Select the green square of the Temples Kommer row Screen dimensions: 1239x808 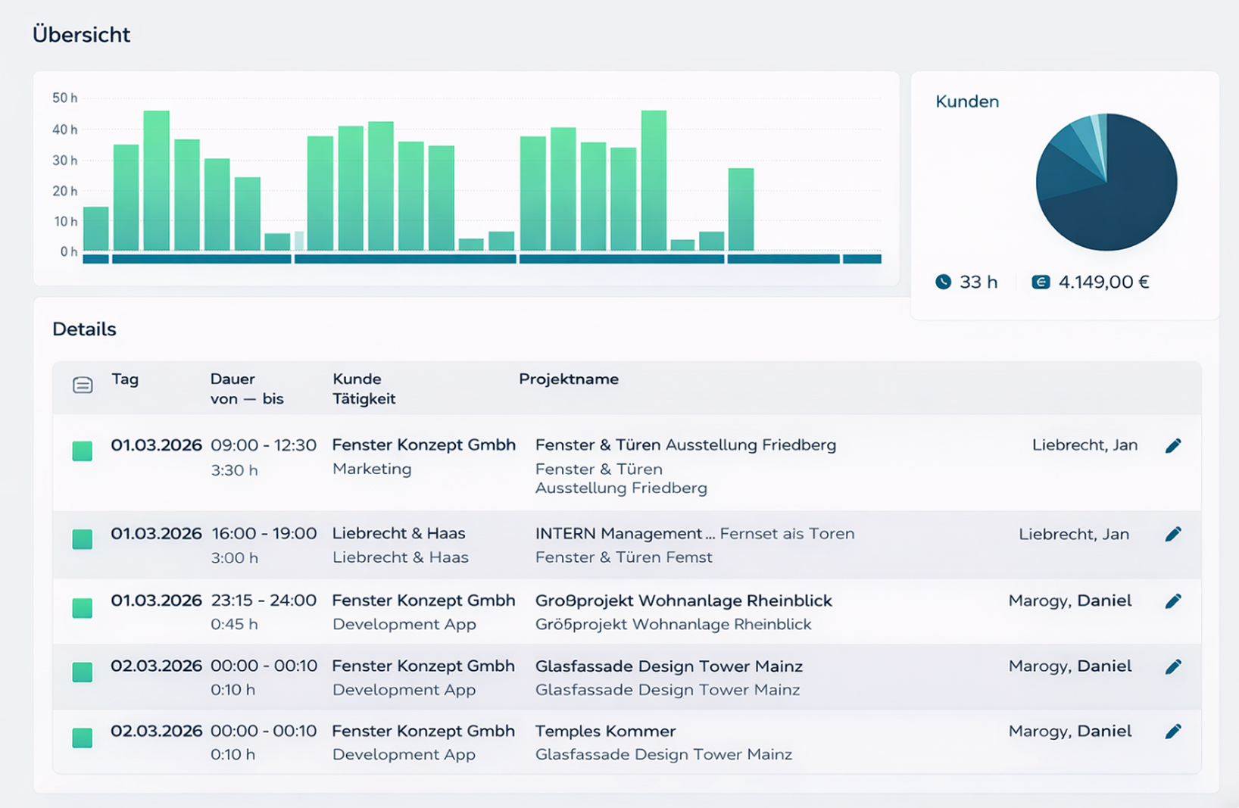pyautogui.click(x=83, y=738)
